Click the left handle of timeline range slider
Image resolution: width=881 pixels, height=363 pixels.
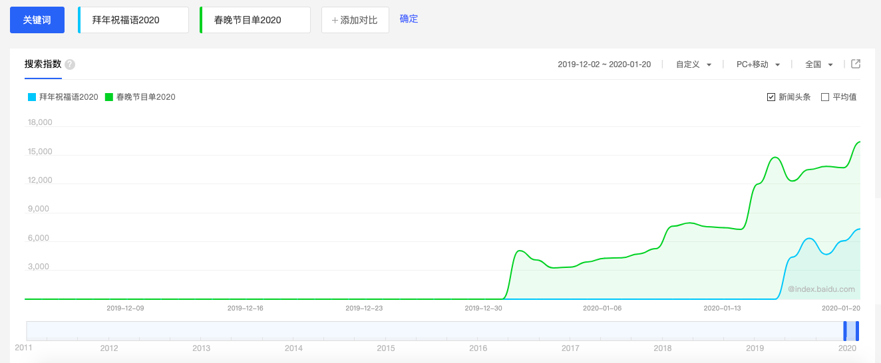pyautogui.click(x=845, y=330)
